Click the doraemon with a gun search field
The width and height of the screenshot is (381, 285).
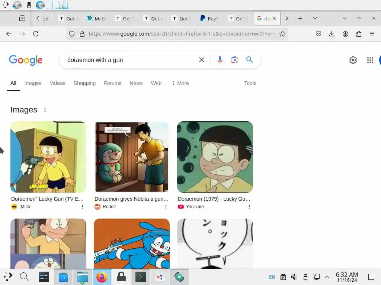(x=131, y=60)
